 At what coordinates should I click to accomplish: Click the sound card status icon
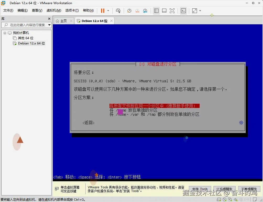(x=235, y=199)
